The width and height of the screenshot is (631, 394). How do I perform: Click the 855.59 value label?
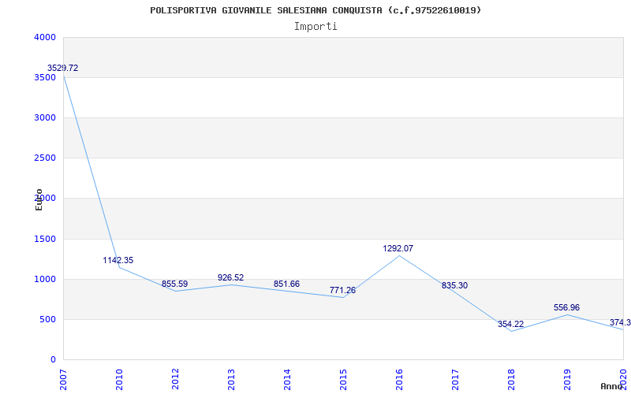coord(174,284)
